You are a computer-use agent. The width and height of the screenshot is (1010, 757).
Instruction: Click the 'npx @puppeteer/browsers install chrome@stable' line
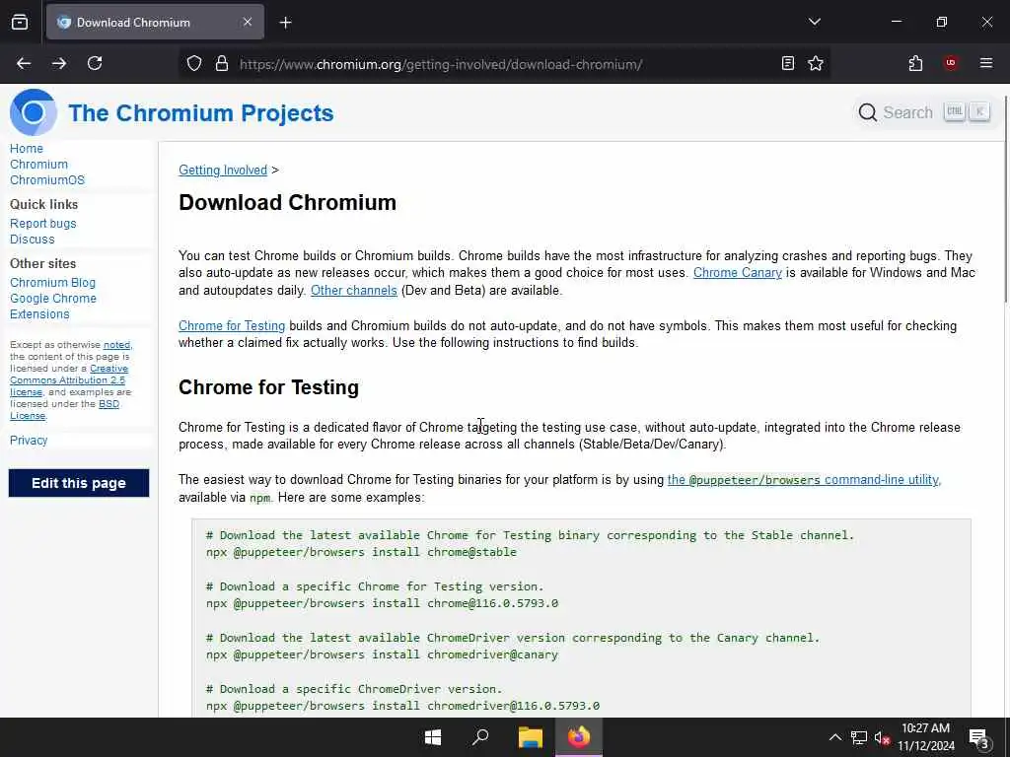pyautogui.click(x=361, y=552)
